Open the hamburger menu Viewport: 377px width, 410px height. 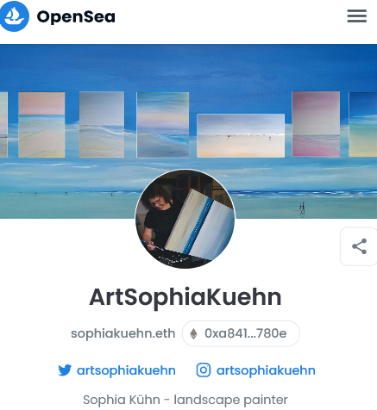(x=356, y=16)
